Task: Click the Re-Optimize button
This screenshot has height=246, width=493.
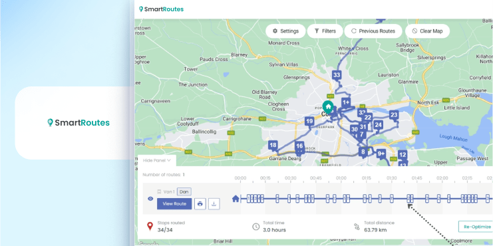Action: point(476,227)
